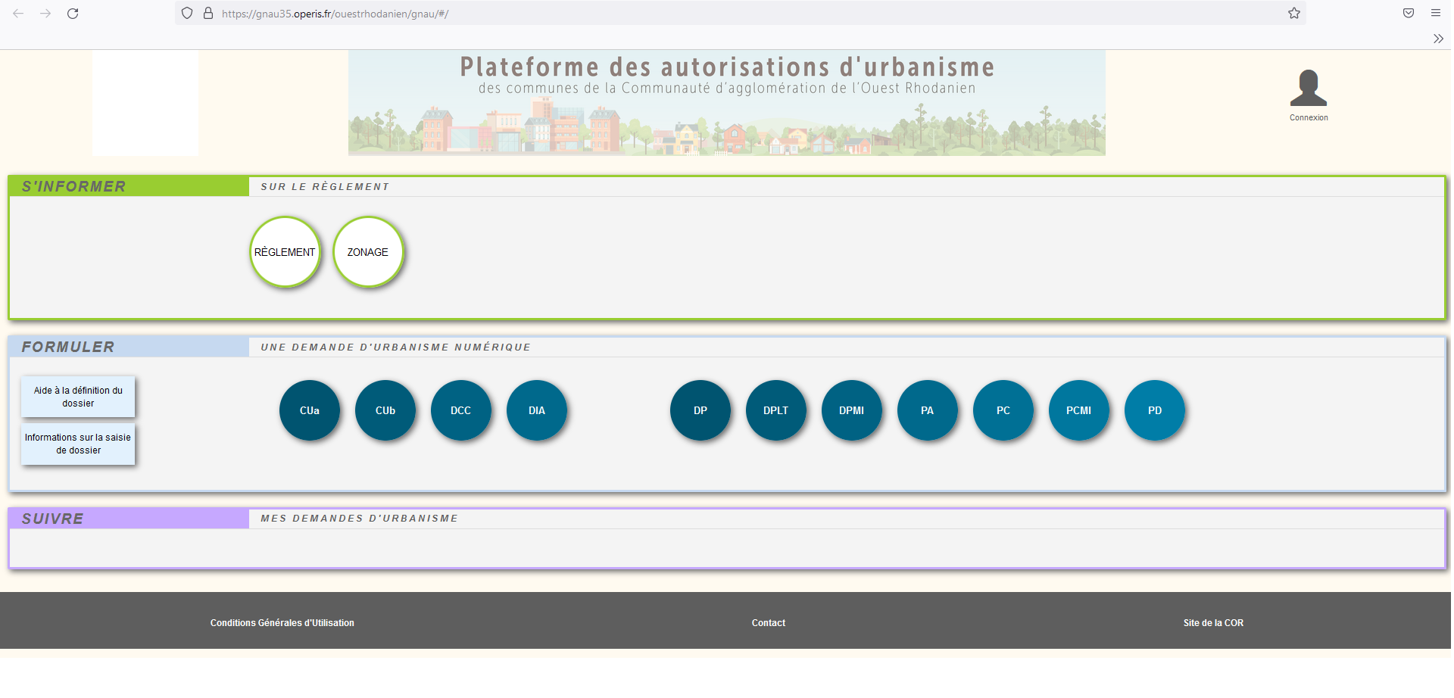Choose the DPMI request circle
Viewport: 1454px width, 698px height.
point(852,410)
